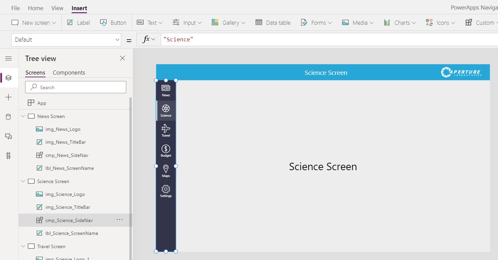Select lbl_Science_ScreenName in tree

[x=72, y=233]
